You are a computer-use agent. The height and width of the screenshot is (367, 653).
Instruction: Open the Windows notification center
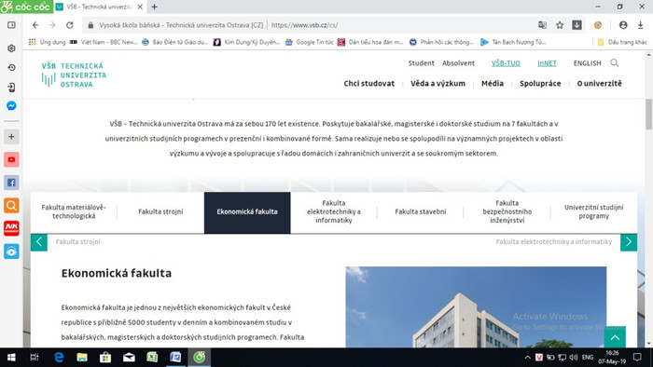637,358
